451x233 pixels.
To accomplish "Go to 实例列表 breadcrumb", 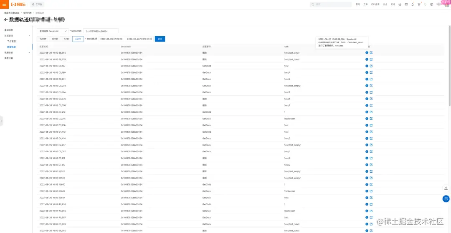I will point(27,13).
